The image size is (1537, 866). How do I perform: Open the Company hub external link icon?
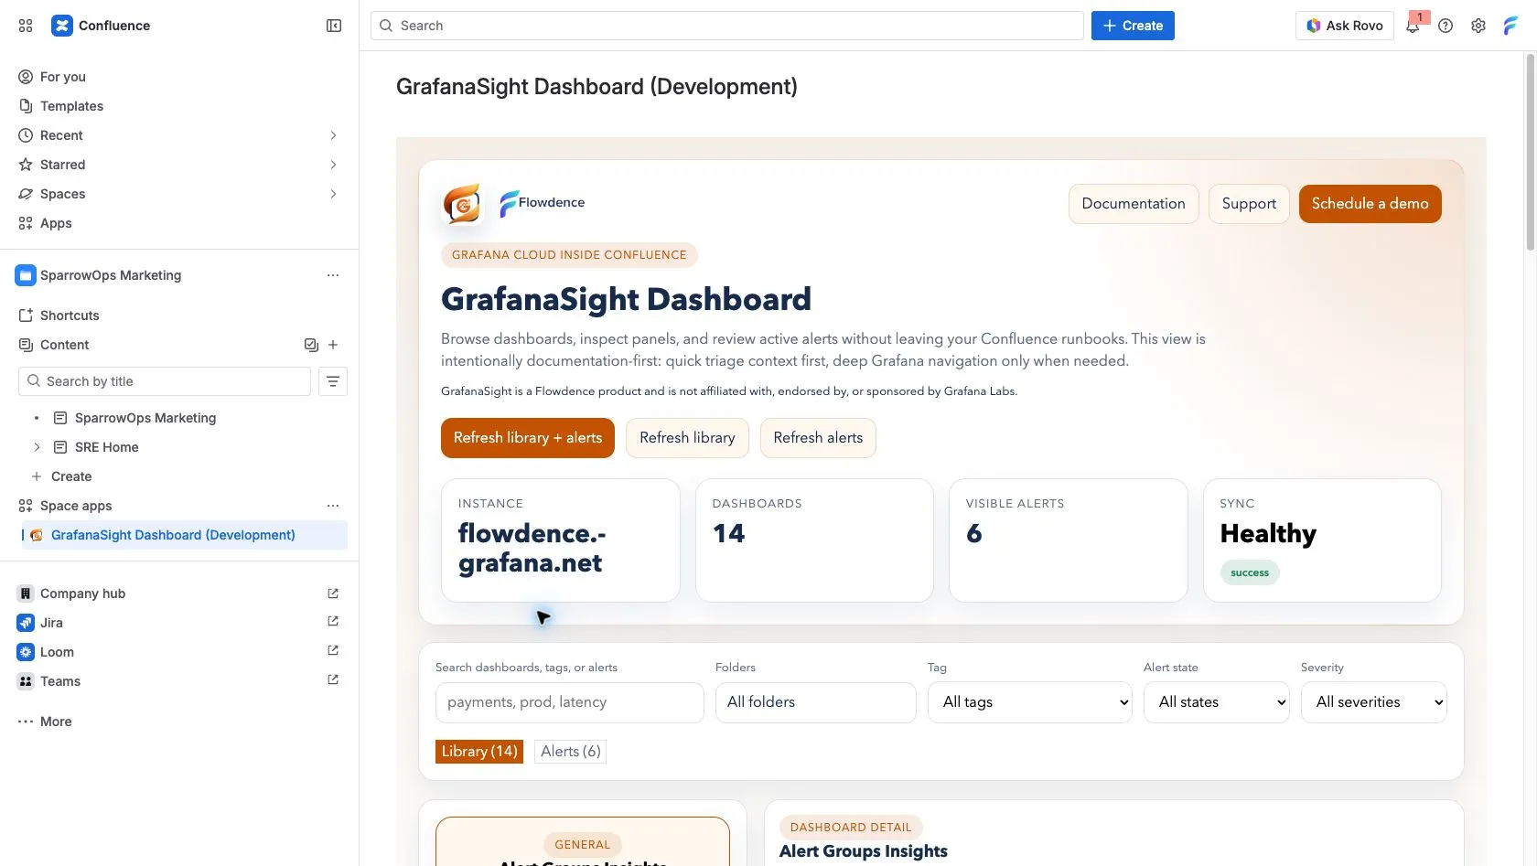pyautogui.click(x=333, y=593)
